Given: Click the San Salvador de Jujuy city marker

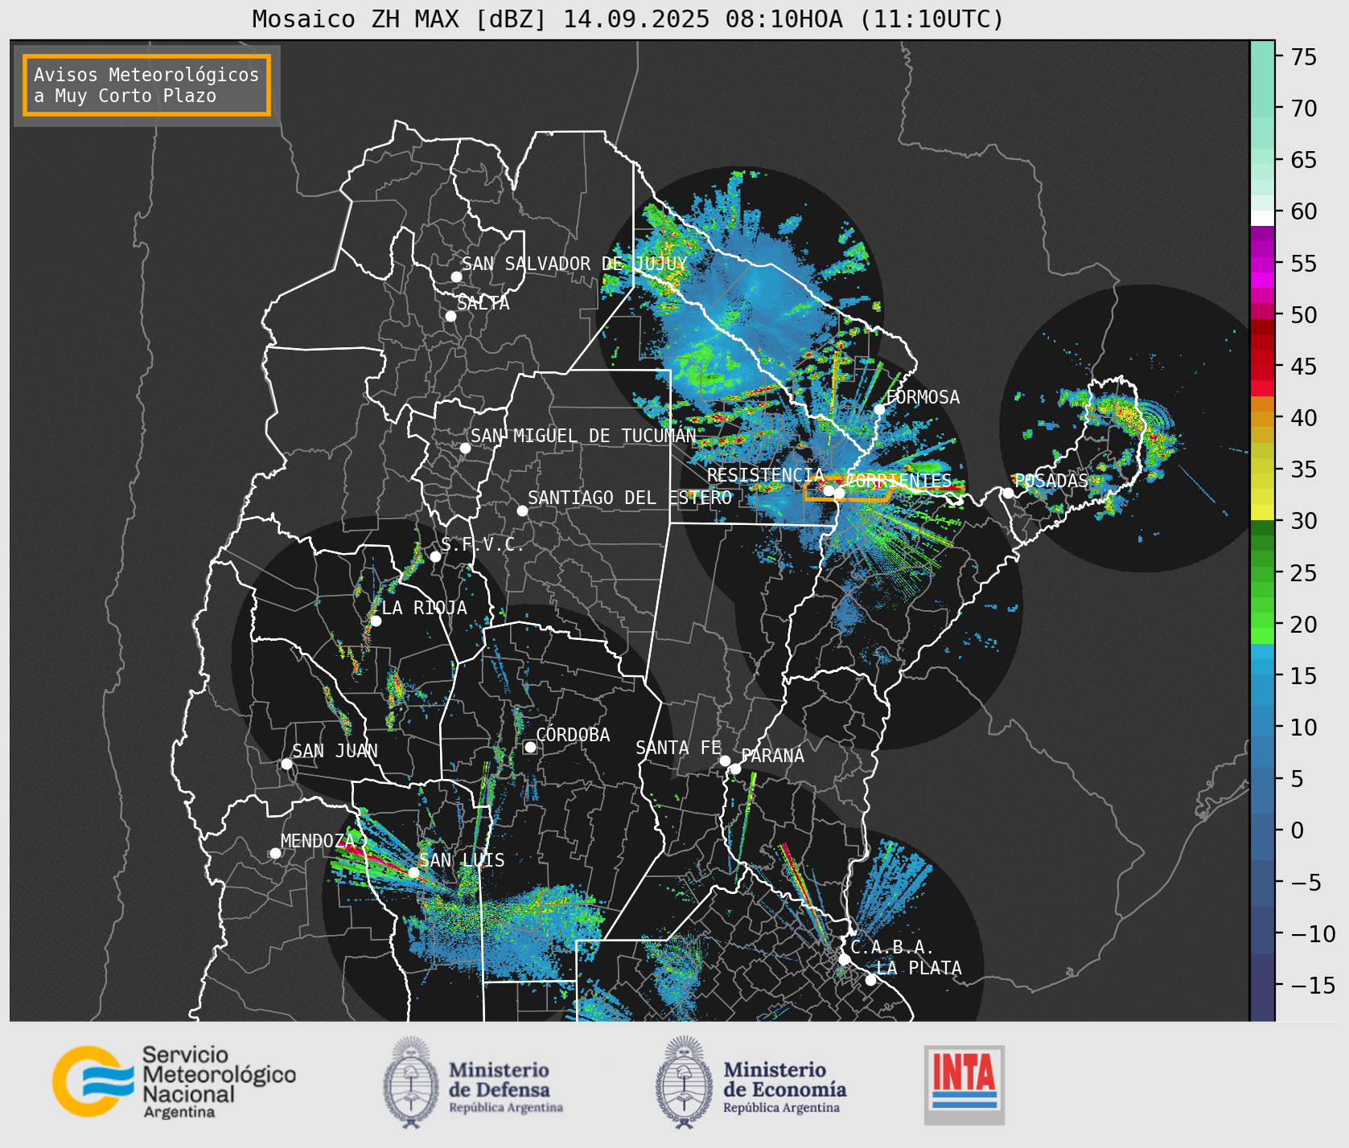Looking at the screenshot, I should (x=456, y=277).
